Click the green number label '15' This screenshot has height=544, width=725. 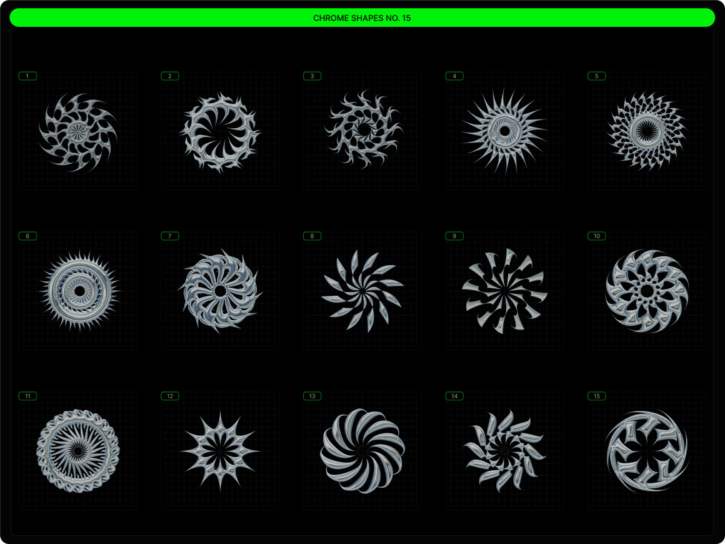tap(597, 396)
